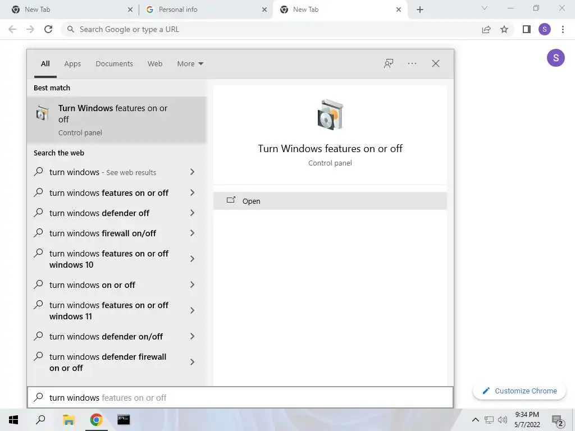Click the Google account S avatar on page
Screen dimensions: 575x431
click(556, 58)
